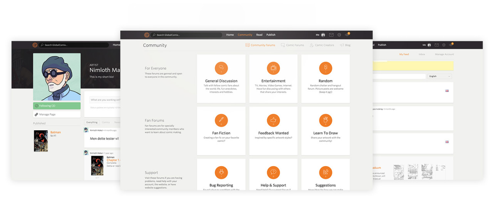The width and height of the screenshot is (493, 218).
Task: Click the GlobalComix logo in Community window
Action: 147,35
